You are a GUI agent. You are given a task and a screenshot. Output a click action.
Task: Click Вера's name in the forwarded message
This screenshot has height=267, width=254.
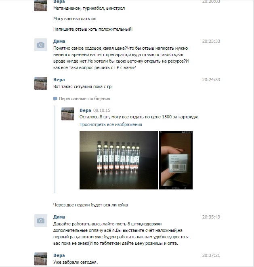[85, 110]
